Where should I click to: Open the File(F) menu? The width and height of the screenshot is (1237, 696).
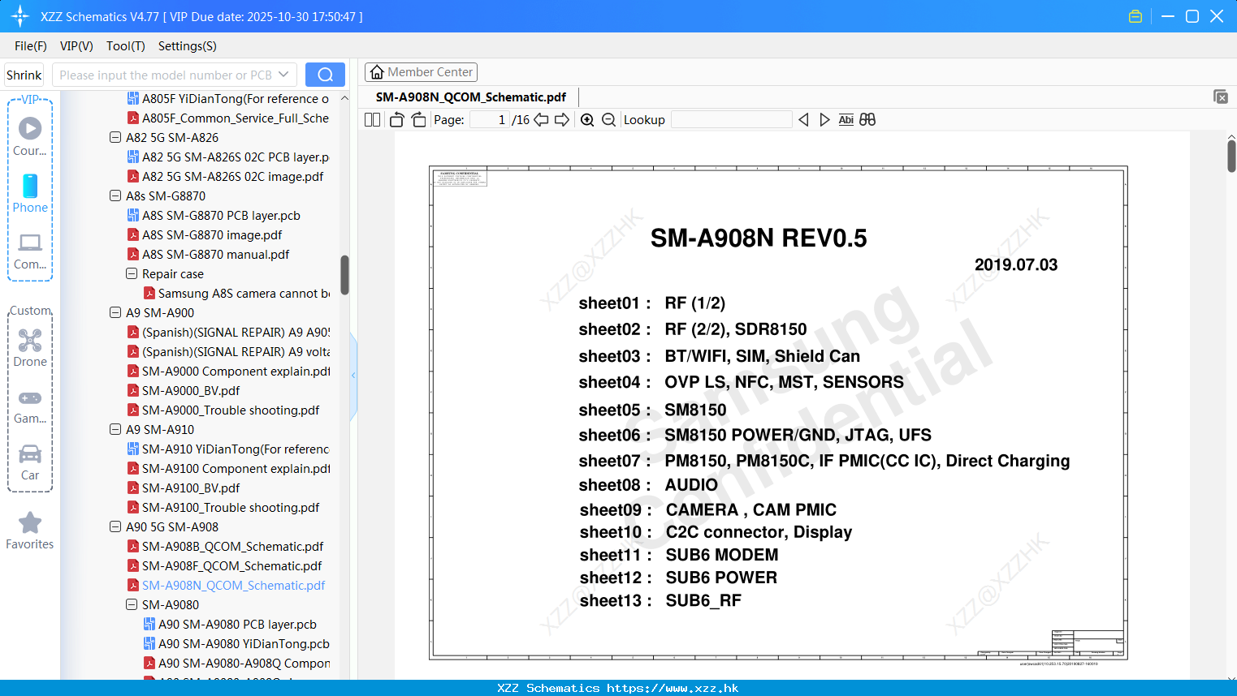point(31,46)
